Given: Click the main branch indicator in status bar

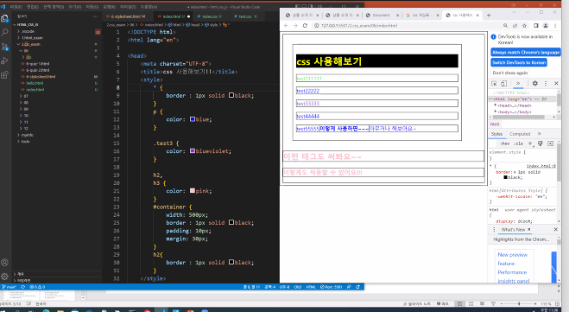Looking at the screenshot, I should click(x=9, y=287).
